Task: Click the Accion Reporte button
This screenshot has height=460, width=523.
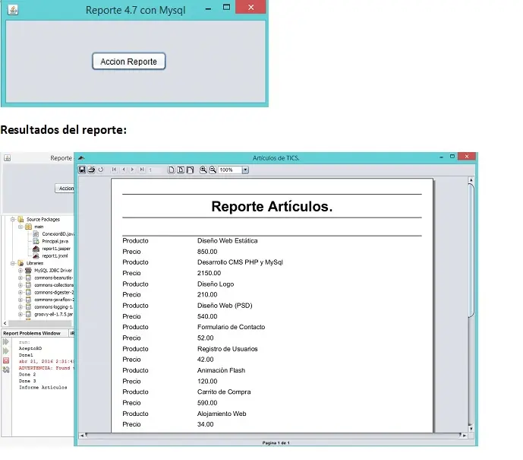Action: pyautogui.click(x=129, y=61)
